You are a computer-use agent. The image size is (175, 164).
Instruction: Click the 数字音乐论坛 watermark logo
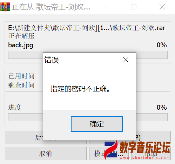point(137,150)
